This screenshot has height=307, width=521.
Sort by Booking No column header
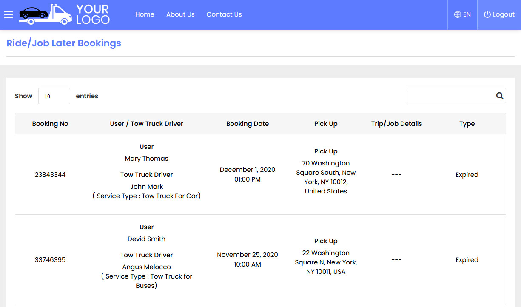(x=50, y=124)
